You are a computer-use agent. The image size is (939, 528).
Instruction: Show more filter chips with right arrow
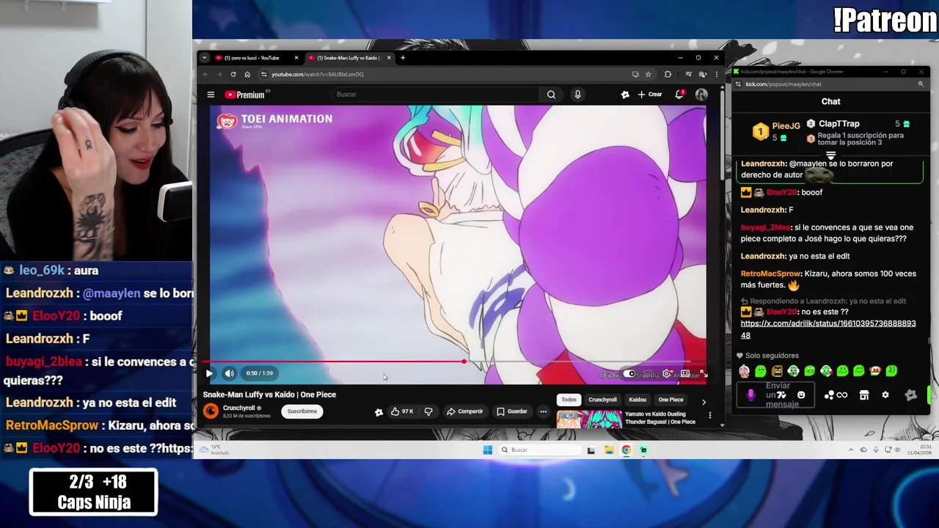(x=704, y=402)
